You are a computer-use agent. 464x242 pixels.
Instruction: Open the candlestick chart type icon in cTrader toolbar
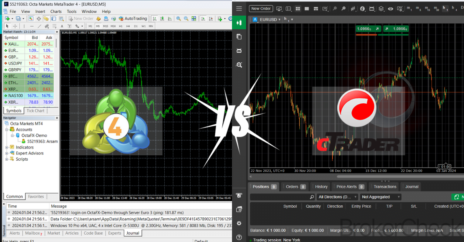coord(353,8)
